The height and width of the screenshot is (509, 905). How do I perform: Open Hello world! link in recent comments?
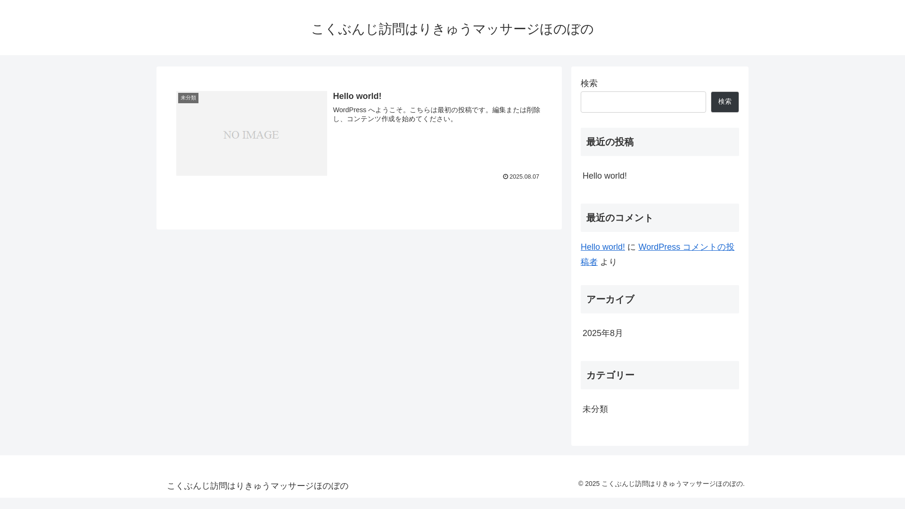pos(603,247)
